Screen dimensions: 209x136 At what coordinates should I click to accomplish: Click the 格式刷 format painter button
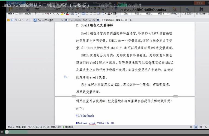27,13
